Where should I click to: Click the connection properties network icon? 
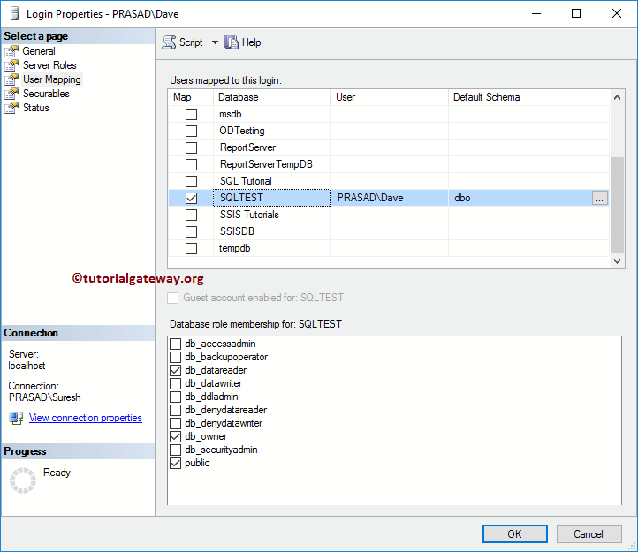pyautogui.click(x=16, y=418)
